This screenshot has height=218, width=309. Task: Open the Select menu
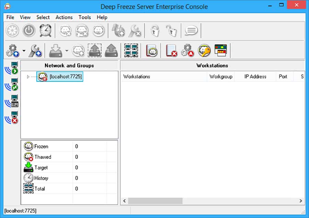43,17
